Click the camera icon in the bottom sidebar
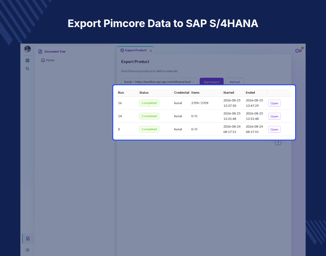This screenshot has height=256, width=326. coord(27,250)
